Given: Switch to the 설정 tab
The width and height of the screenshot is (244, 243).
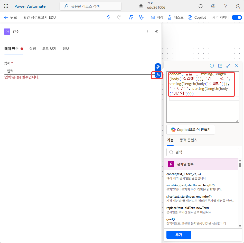Looking at the screenshot, I should click(33, 49).
